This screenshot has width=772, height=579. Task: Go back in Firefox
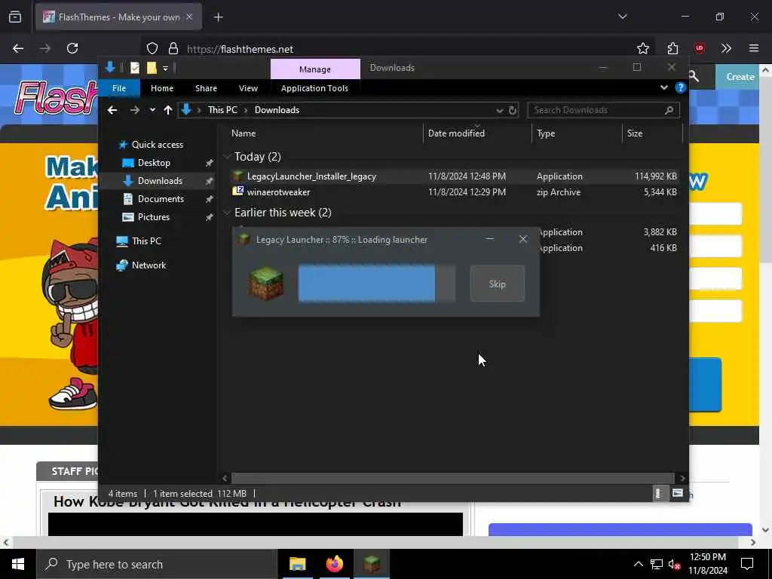coord(18,48)
